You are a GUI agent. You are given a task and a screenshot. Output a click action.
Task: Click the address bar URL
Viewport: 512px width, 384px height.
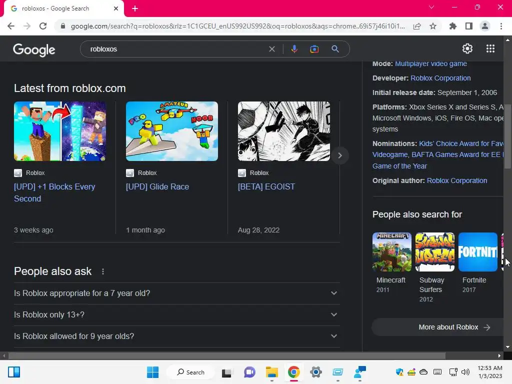coord(237,26)
